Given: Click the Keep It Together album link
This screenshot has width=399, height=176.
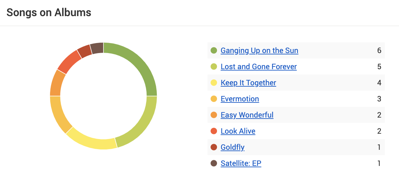Looking at the screenshot, I should click(x=248, y=83).
